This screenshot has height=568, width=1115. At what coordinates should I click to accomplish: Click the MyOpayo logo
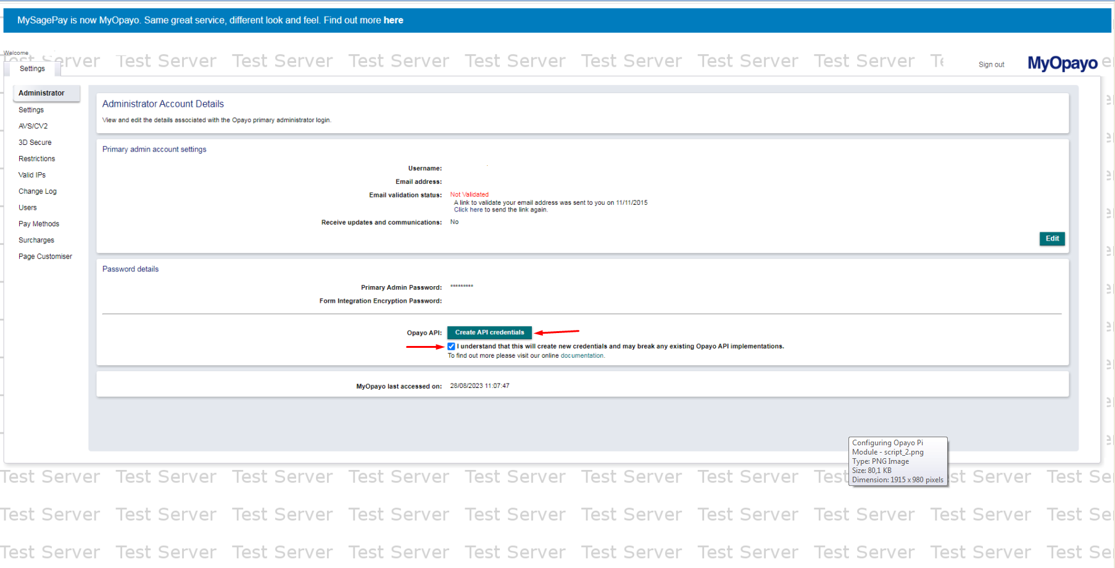point(1063,63)
